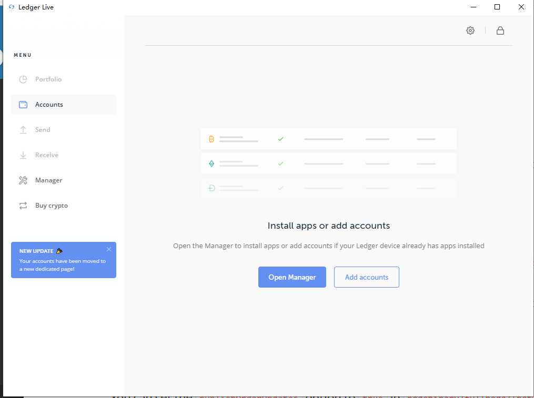This screenshot has height=398, width=534.
Task: Click the Send upload arrow icon
Action: pos(23,130)
